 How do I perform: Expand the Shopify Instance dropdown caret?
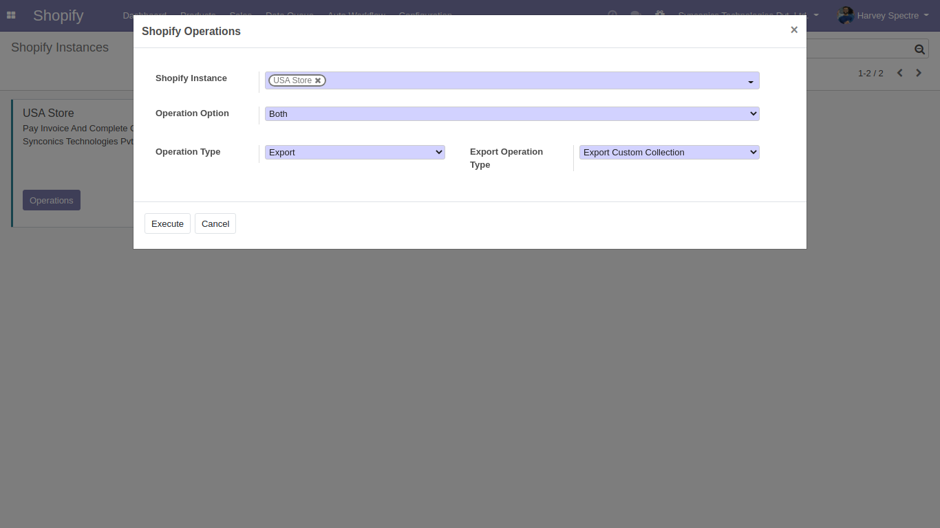(x=751, y=82)
